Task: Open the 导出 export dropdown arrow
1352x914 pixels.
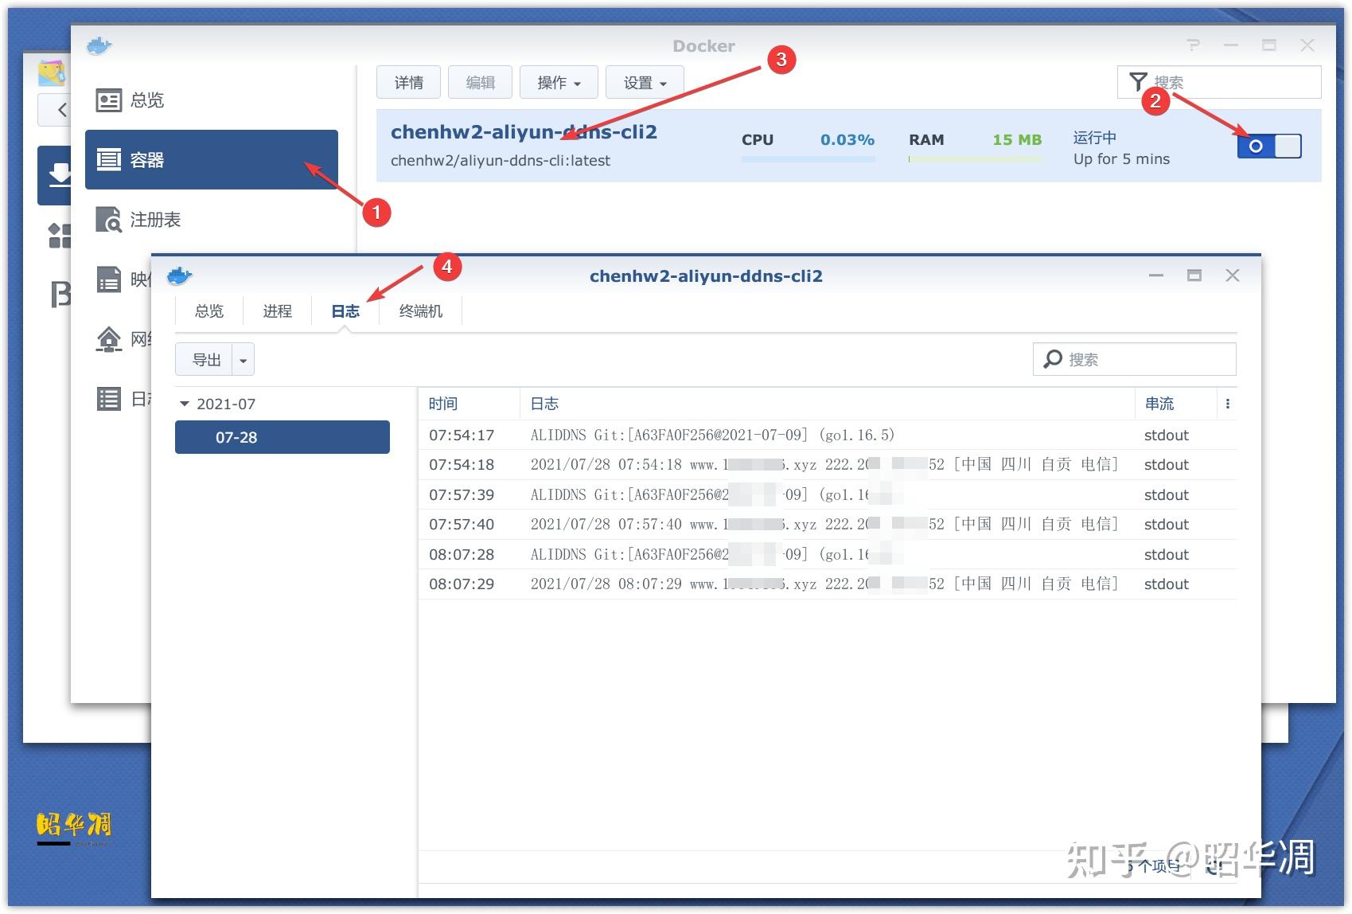Action: tap(244, 359)
